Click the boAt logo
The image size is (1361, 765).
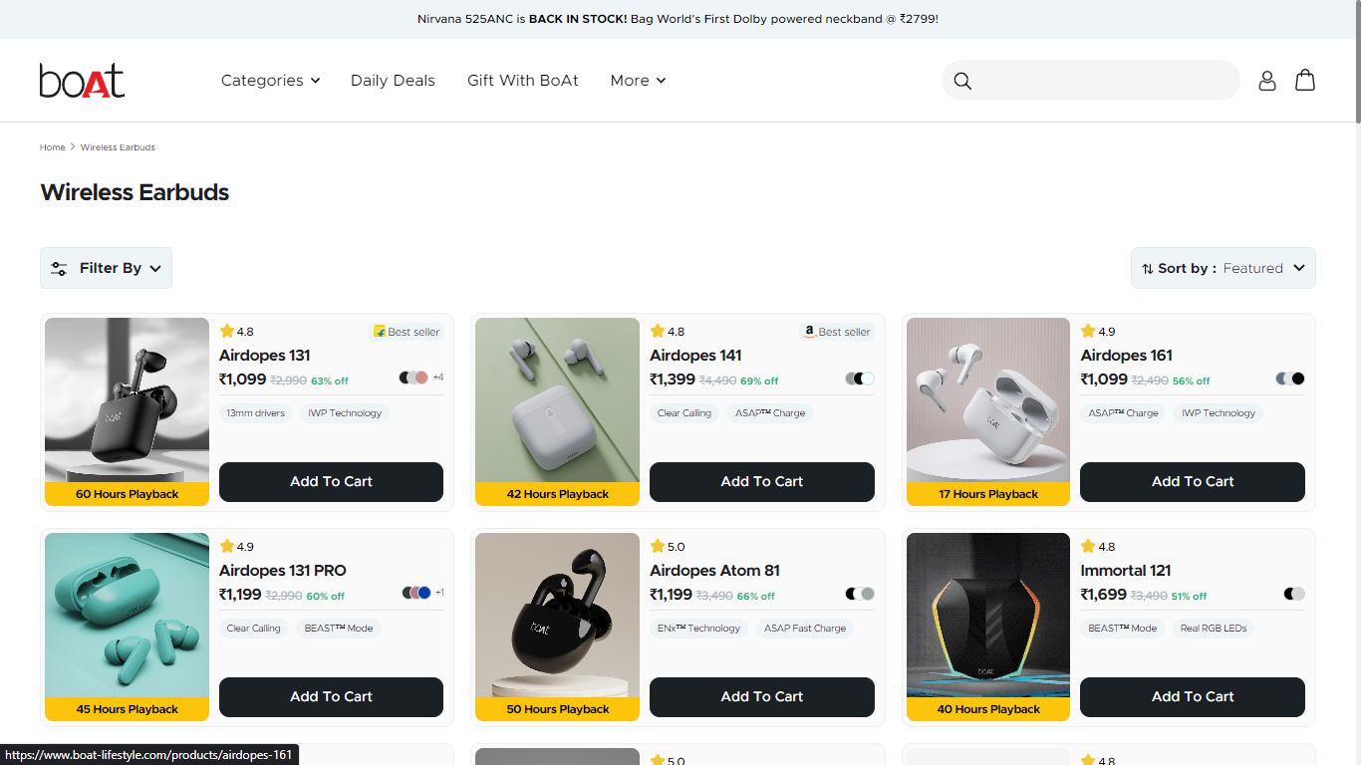81,81
